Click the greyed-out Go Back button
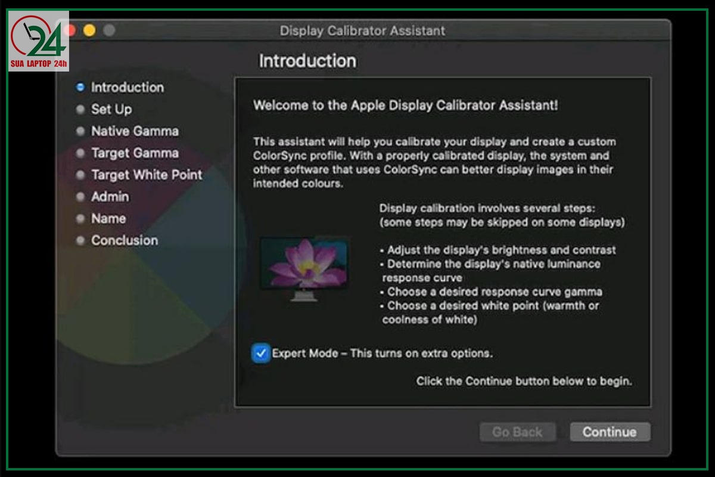The image size is (715, 477). (x=517, y=432)
